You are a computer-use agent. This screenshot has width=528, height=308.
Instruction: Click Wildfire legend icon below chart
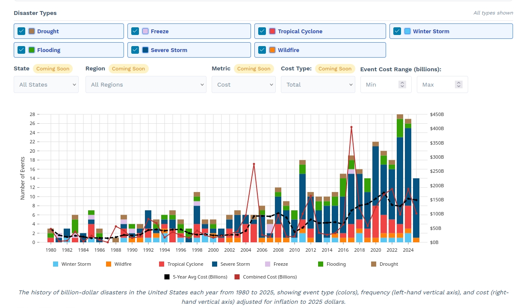point(109,264)
